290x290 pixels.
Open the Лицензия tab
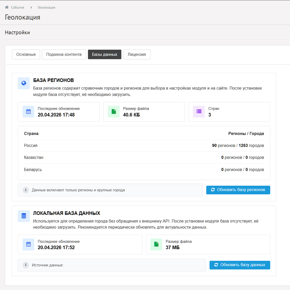click(137, 55)
